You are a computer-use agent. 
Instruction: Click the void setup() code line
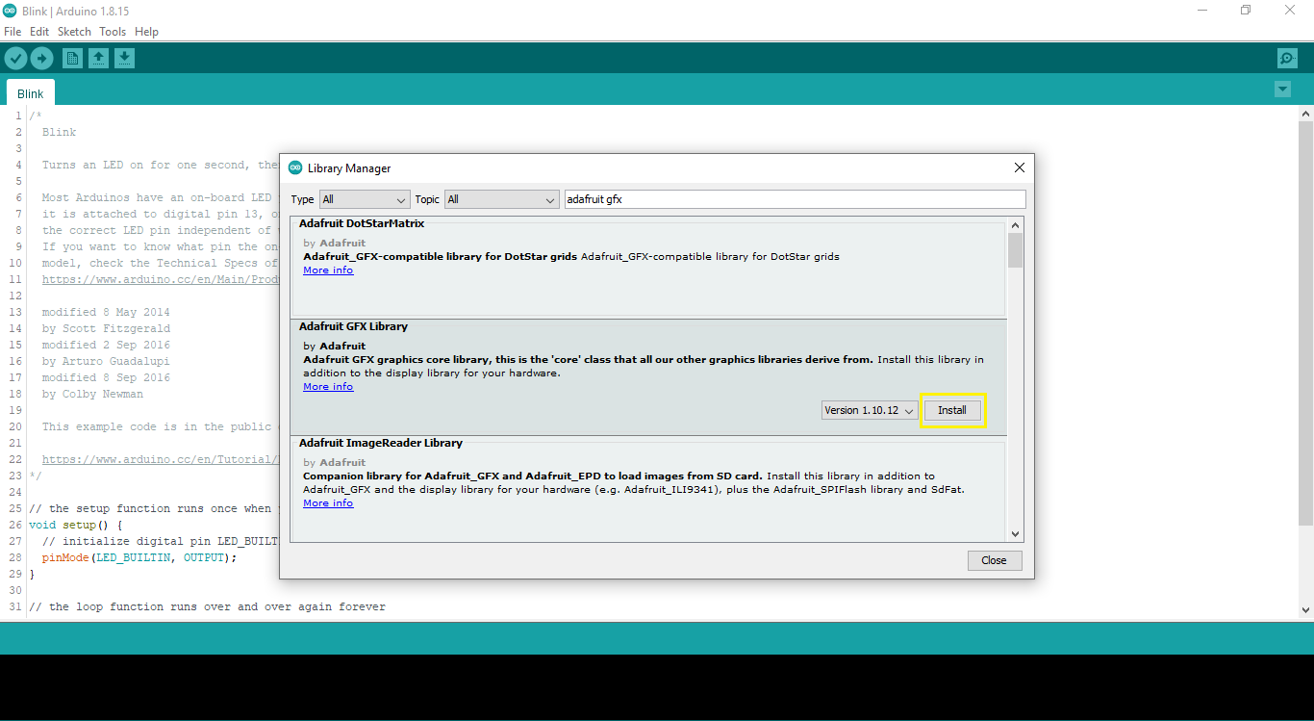coord(76,525)
